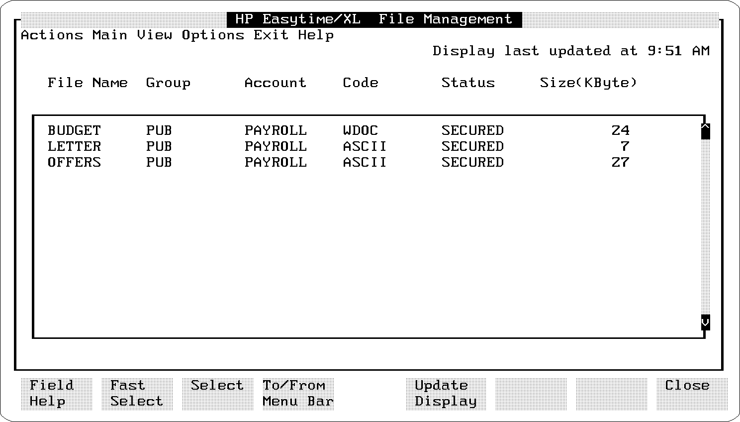Select the OFFERS file row
Screen dimensions: 740x422
click(74, 163)
